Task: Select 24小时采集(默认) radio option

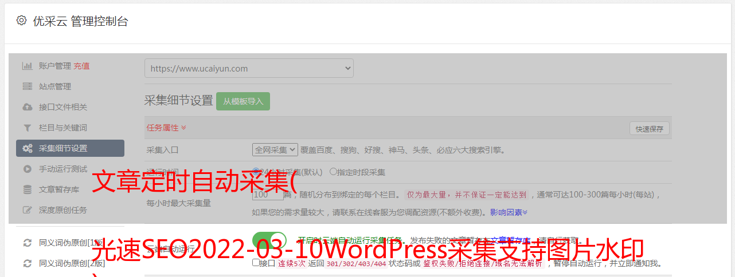Action: pos(256,172)
